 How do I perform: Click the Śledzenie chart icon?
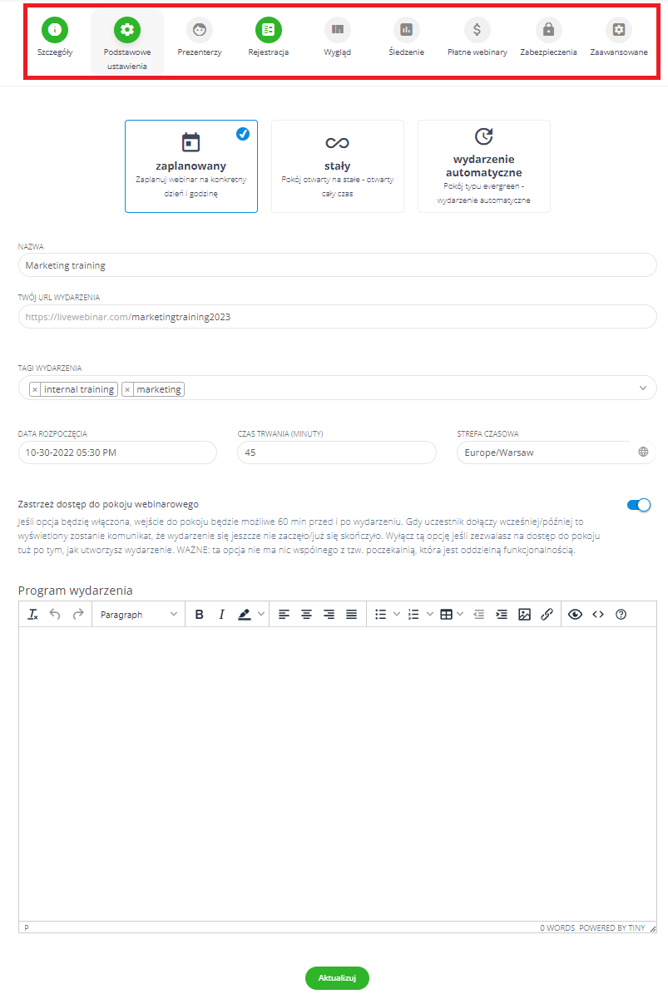click(x=406, y=31)
